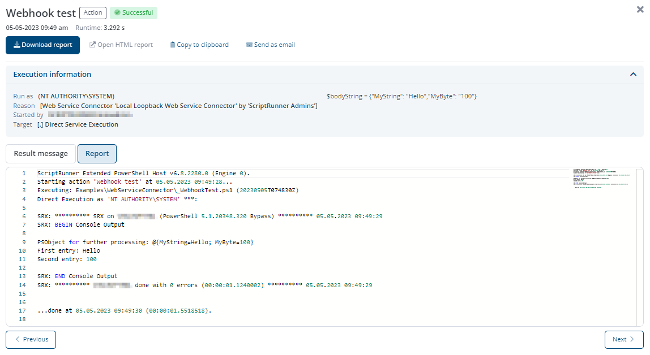Viewport: 650px width, 355px height.
Task: Click the Download report button
Action: tap(42, 45)
